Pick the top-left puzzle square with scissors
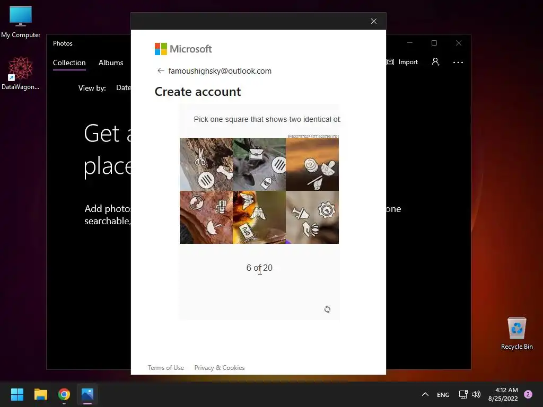The height and width of the screenshot is (407, 543). pos(206,164)
